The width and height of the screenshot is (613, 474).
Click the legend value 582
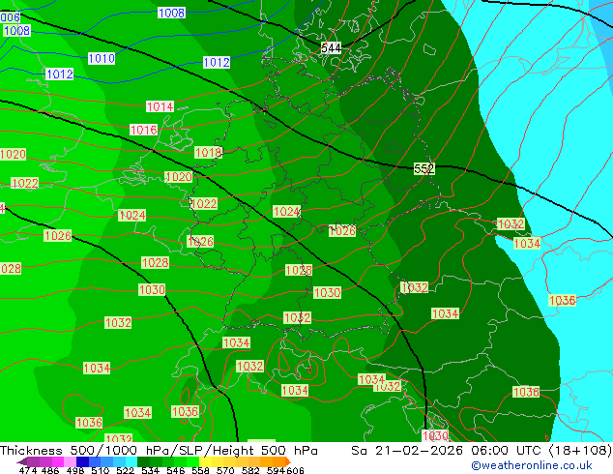click(x=250, y=470)
